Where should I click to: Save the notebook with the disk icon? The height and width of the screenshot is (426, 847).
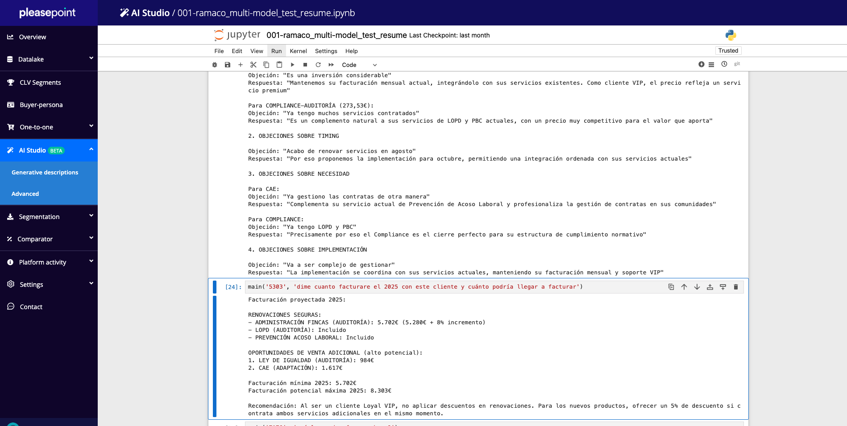(x=228, y=65)
